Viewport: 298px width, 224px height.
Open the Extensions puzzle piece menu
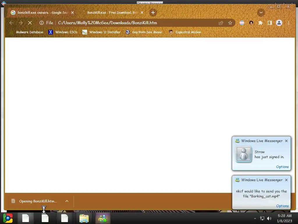tap(260, 23)
